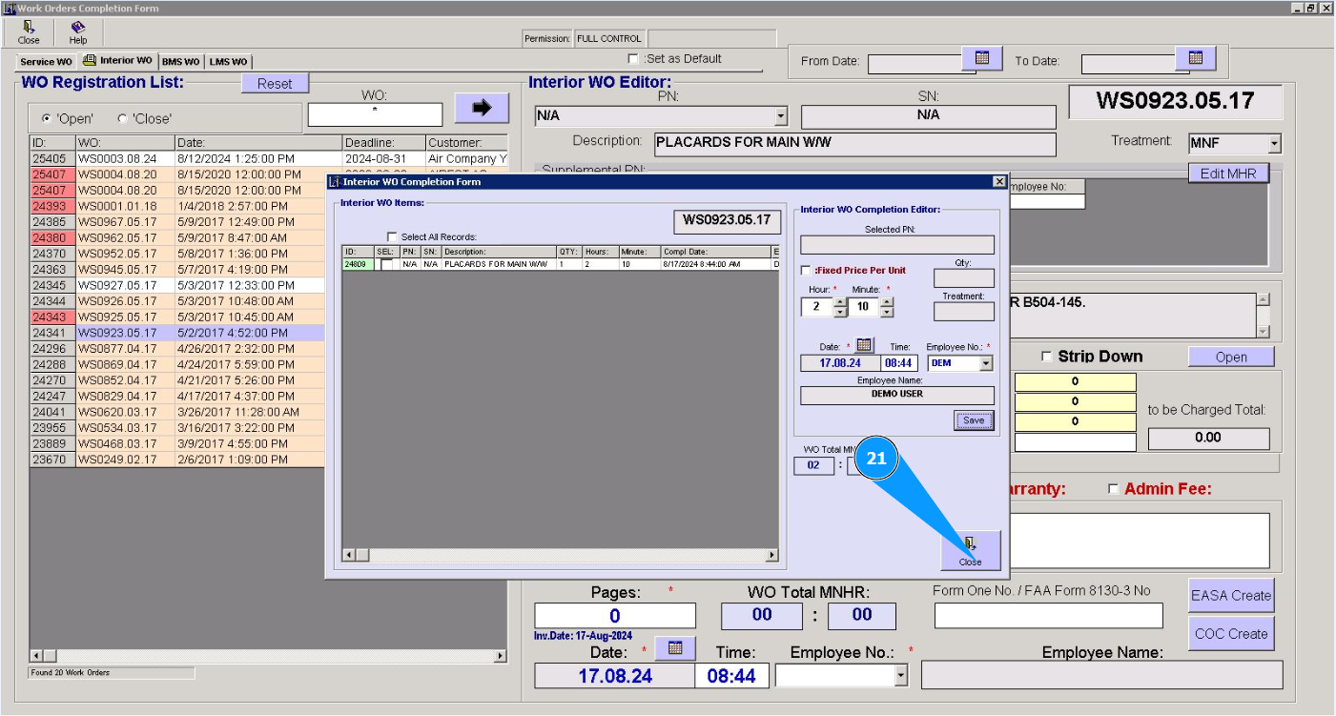Viewport: 1336px width, 716px height.
Task: Click the Deadline column header in WO list
Action: (x=383, y=143)
